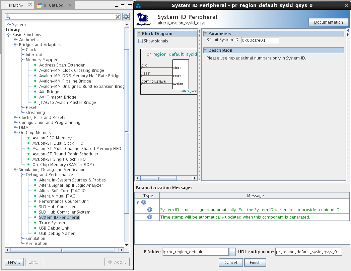
Task: Minimize the IP Catalog panel
Action: coord(117,6)
